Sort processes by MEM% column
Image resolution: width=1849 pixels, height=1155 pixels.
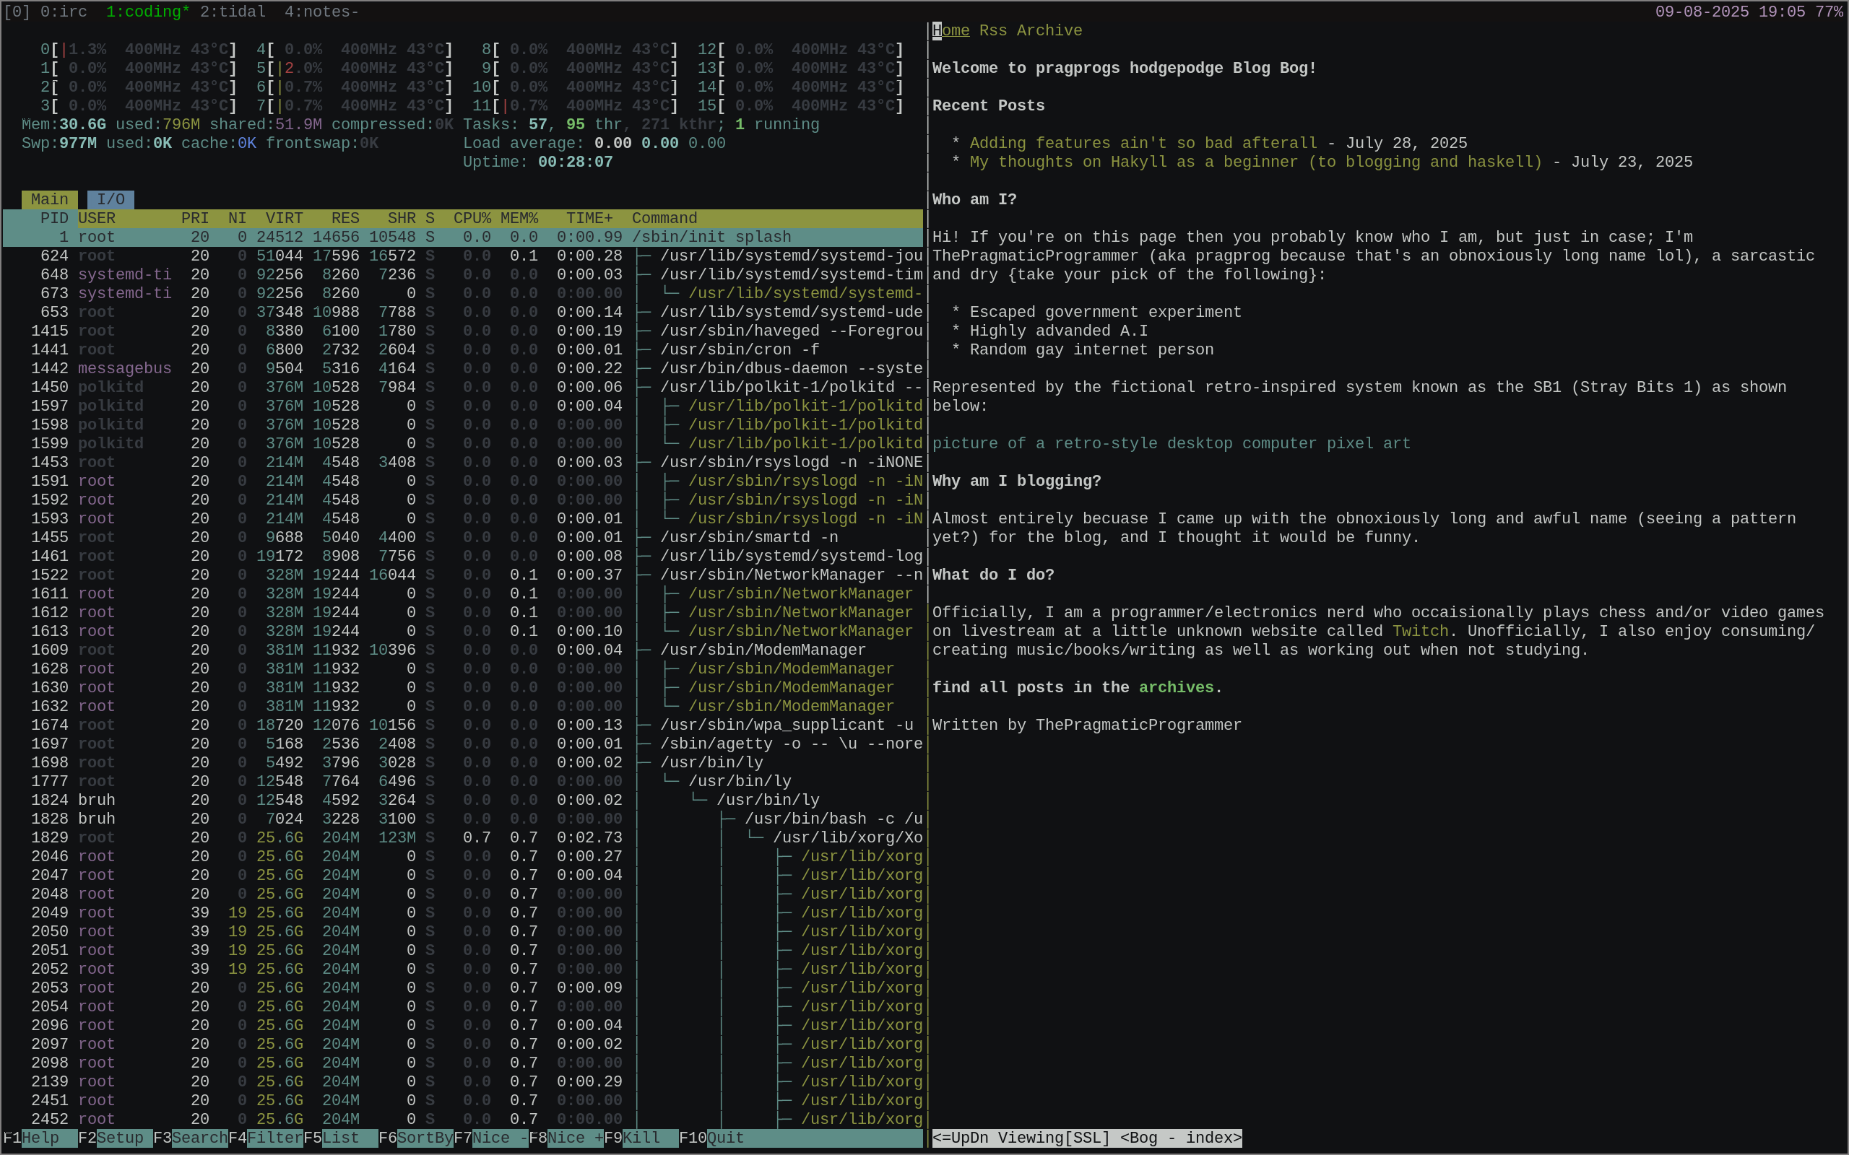(518, 218)
